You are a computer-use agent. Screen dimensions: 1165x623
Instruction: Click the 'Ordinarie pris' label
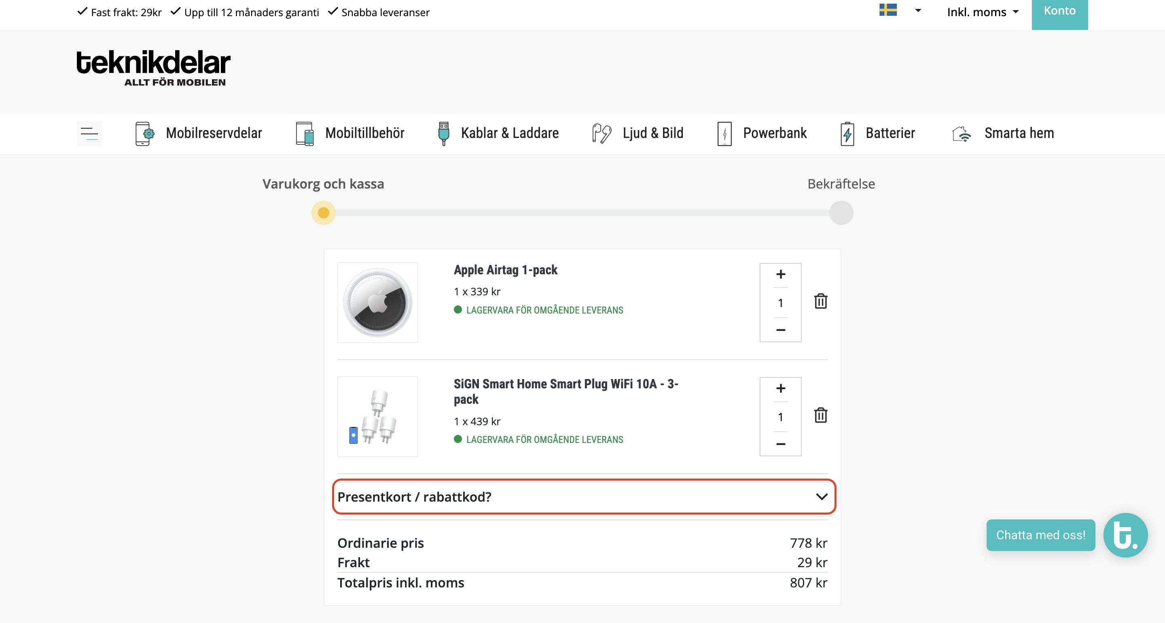click(x=380, y=543)
